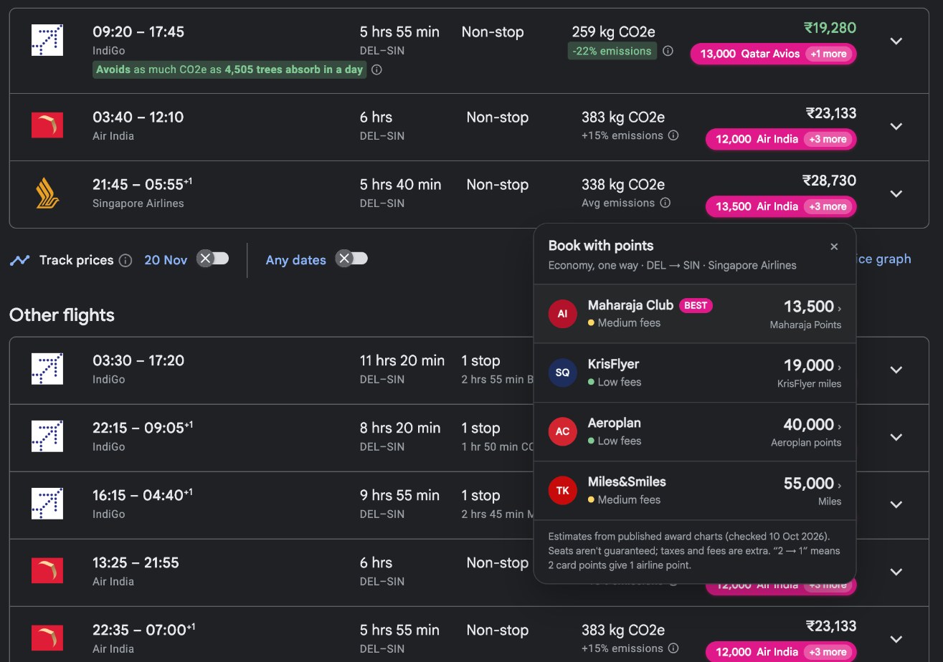
Task: Click 13,500 Air India points badge
Action: coord(781,206)
